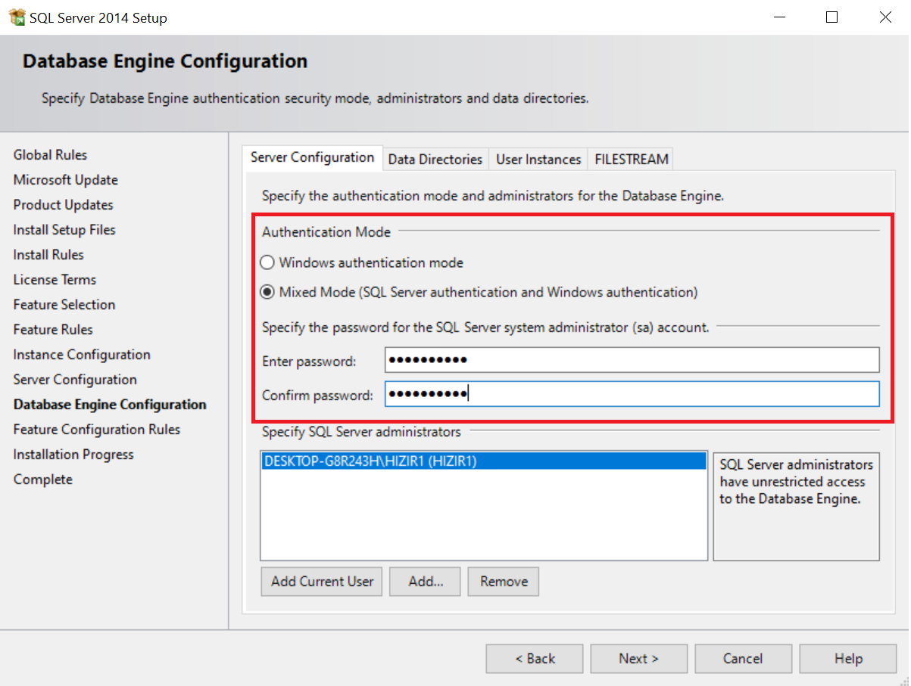This screenshot has width=911, height=686.
Task: Click Feature Configuration Rules step
Action: pyautogui.click(x=97, y=430)
